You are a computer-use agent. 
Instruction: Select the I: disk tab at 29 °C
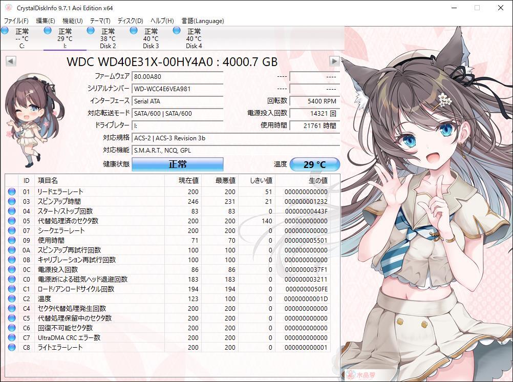point(65,38)
